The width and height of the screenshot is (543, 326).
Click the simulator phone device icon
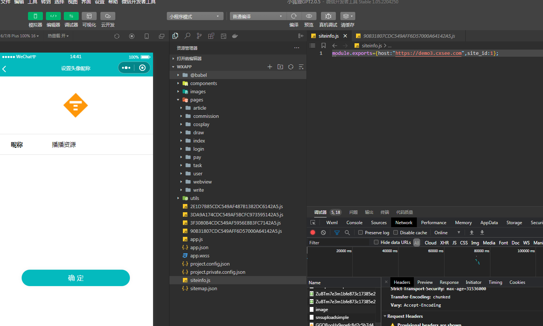[x=147, y=36]
